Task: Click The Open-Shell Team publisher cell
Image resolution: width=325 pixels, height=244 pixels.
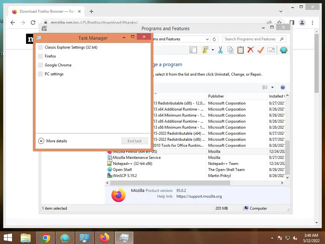Action: click(226, 170)
